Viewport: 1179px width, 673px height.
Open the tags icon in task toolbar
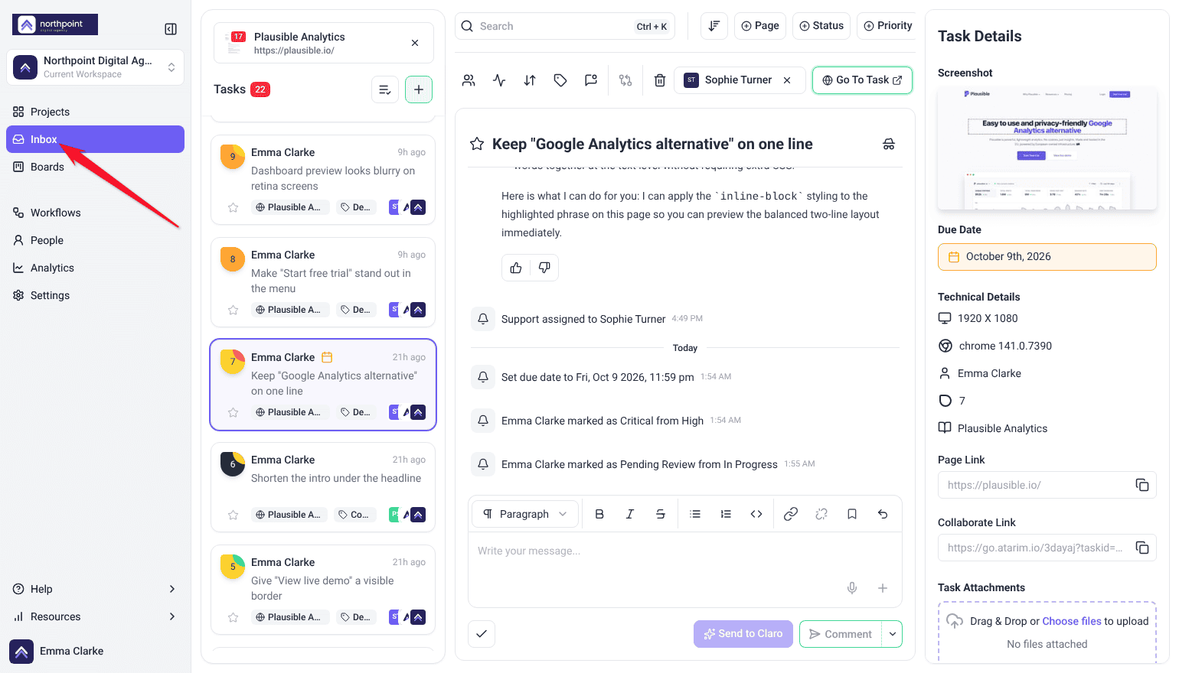tap(560, 80)
